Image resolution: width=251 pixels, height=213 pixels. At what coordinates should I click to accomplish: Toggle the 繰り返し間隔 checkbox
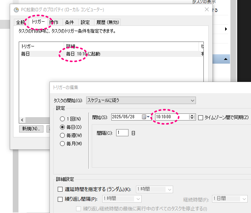coord(60,199)
